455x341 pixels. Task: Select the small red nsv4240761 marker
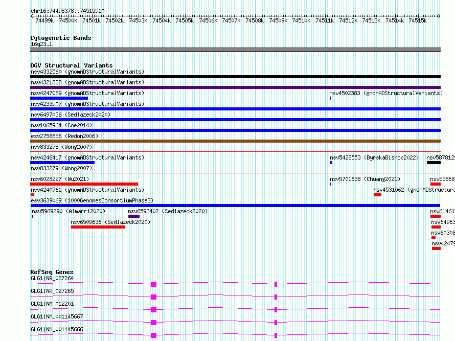32,195
